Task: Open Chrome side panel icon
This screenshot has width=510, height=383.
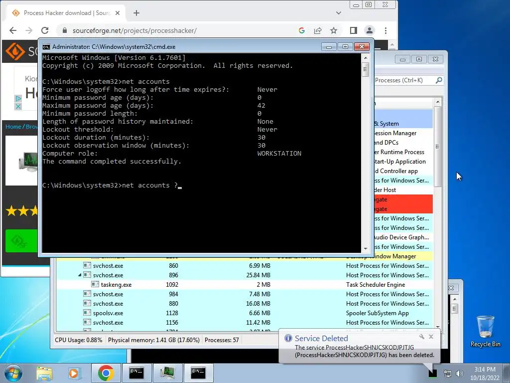Action: tap(354, 30)
